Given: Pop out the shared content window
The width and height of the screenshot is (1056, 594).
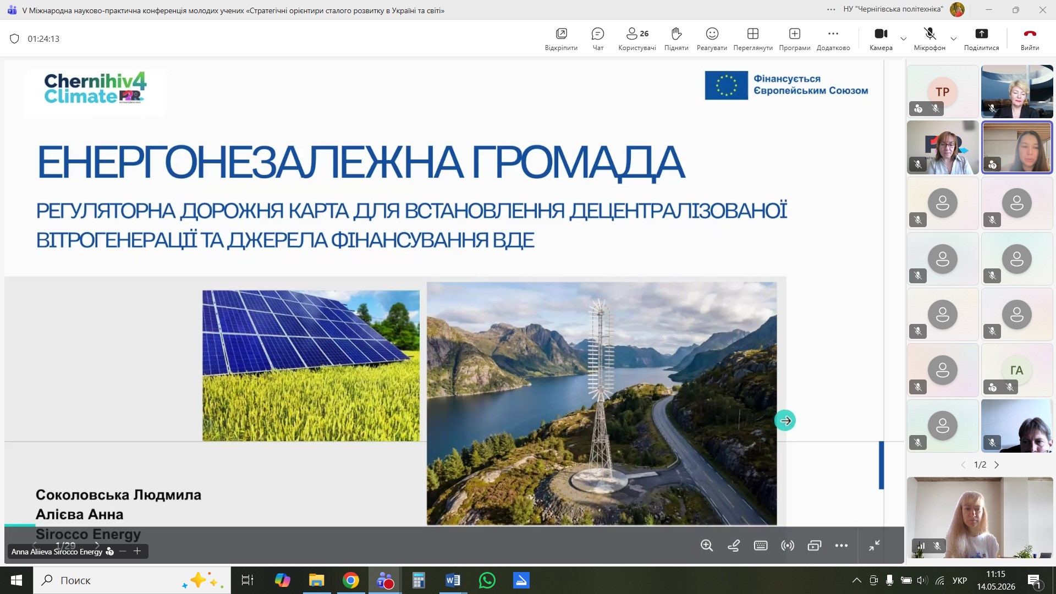Looking at the screenshot, I should click(x=815, y=545).
